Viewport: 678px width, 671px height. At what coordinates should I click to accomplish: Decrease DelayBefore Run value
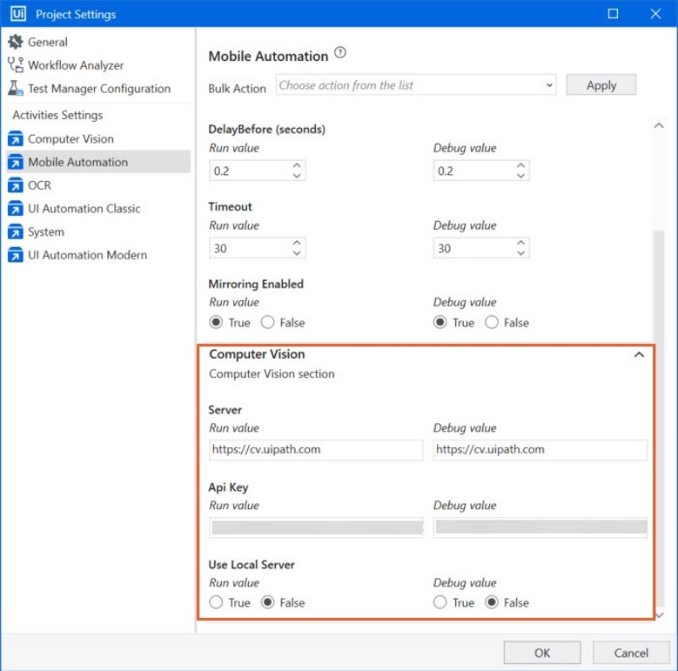coord(297,176)
